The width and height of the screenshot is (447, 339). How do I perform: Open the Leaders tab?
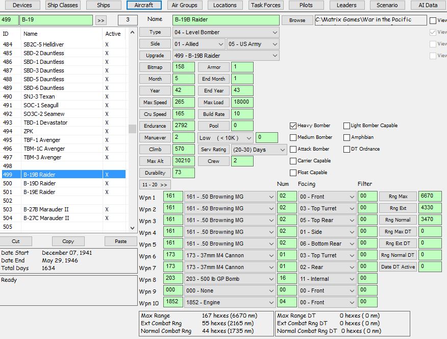tap(346, 5)
